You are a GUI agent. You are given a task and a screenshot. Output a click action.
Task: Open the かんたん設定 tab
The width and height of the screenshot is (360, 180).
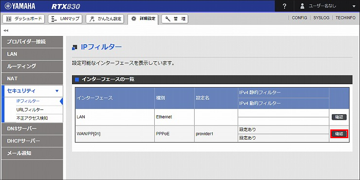[105, 19]
